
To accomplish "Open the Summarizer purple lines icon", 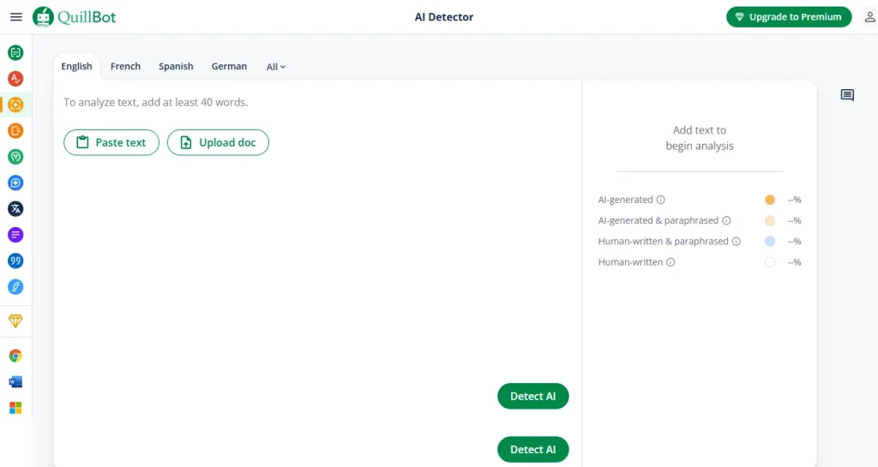I will click(15, 235).
